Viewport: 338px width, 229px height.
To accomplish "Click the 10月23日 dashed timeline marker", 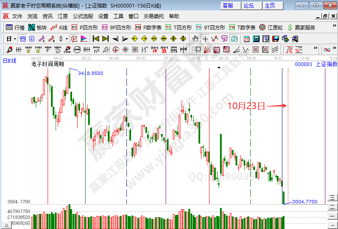I will 288,126.
